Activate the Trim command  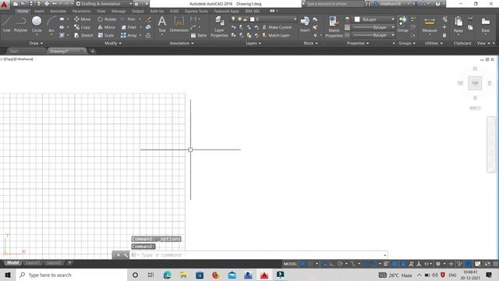click(128, 19)
